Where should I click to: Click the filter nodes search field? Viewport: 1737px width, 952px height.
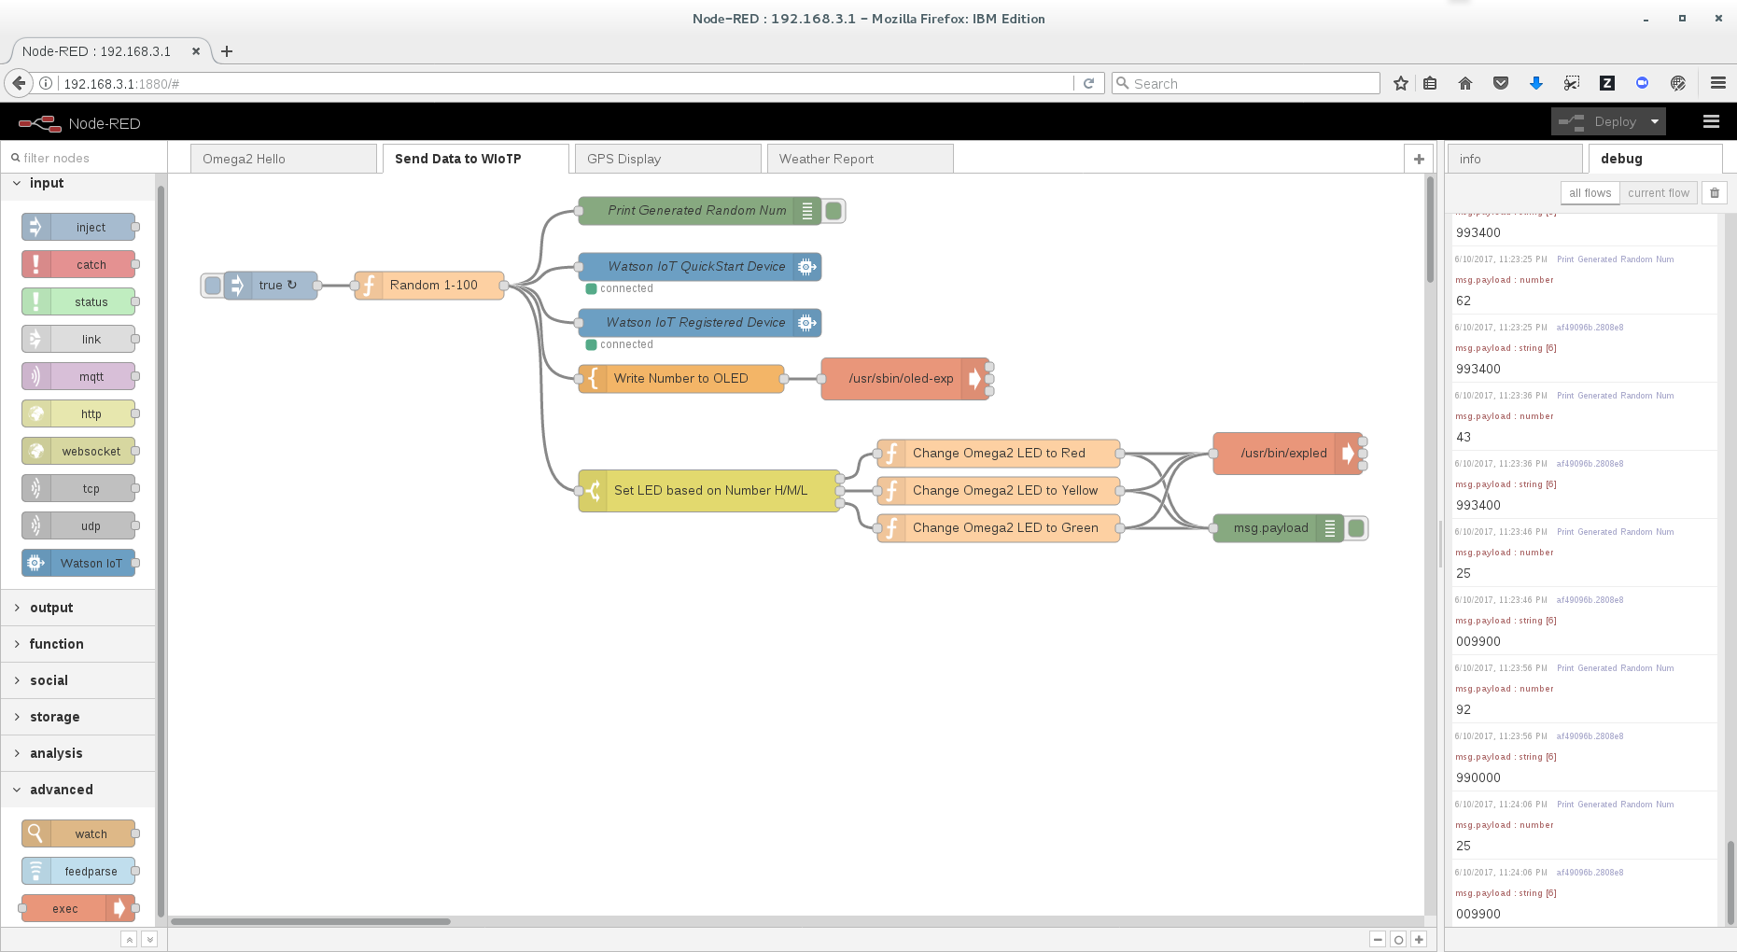[x=84, y=158]
